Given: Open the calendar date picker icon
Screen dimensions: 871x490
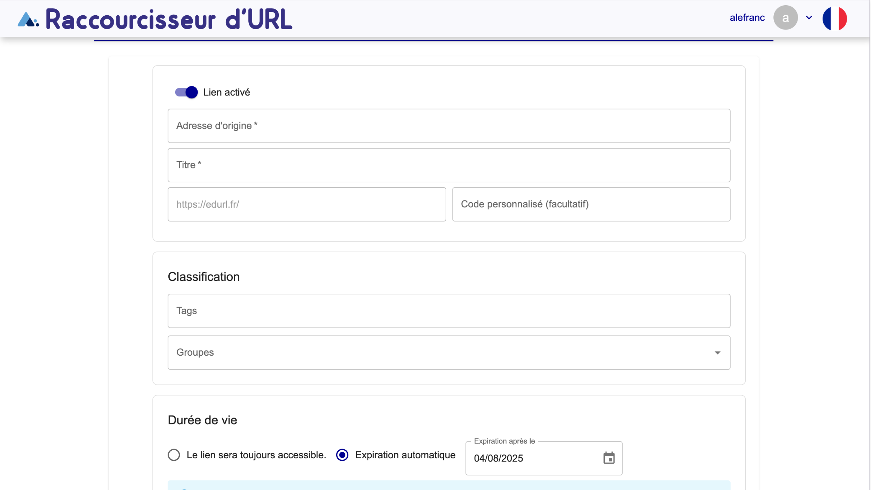Looking at the screenshot, I should 609,458.
